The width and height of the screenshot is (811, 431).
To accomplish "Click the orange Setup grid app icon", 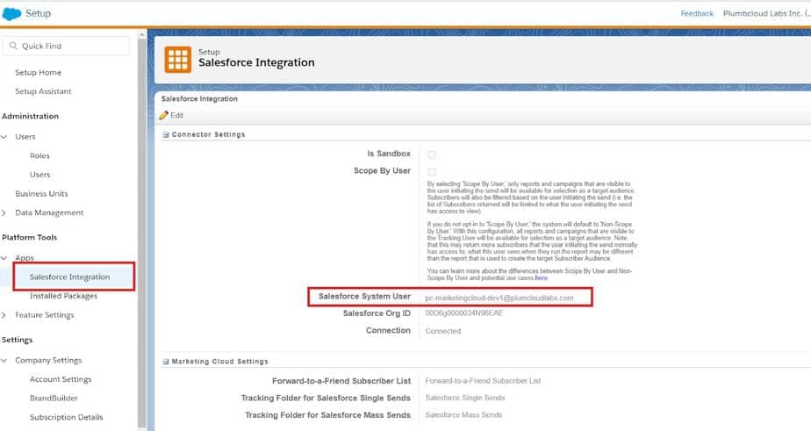I will coord(177,60).
